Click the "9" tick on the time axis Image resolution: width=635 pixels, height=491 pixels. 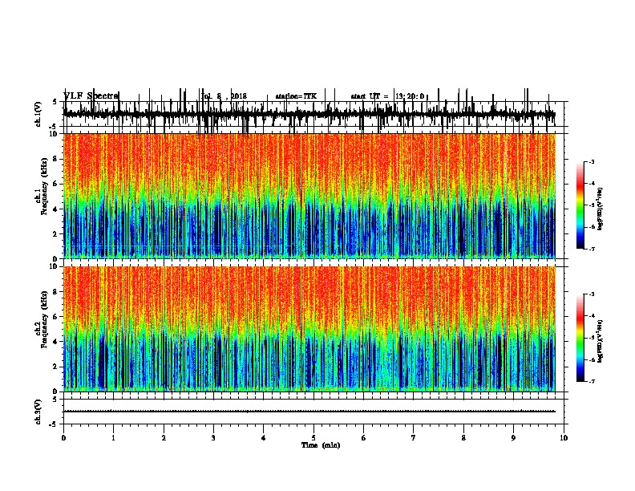tap(513, 438)
